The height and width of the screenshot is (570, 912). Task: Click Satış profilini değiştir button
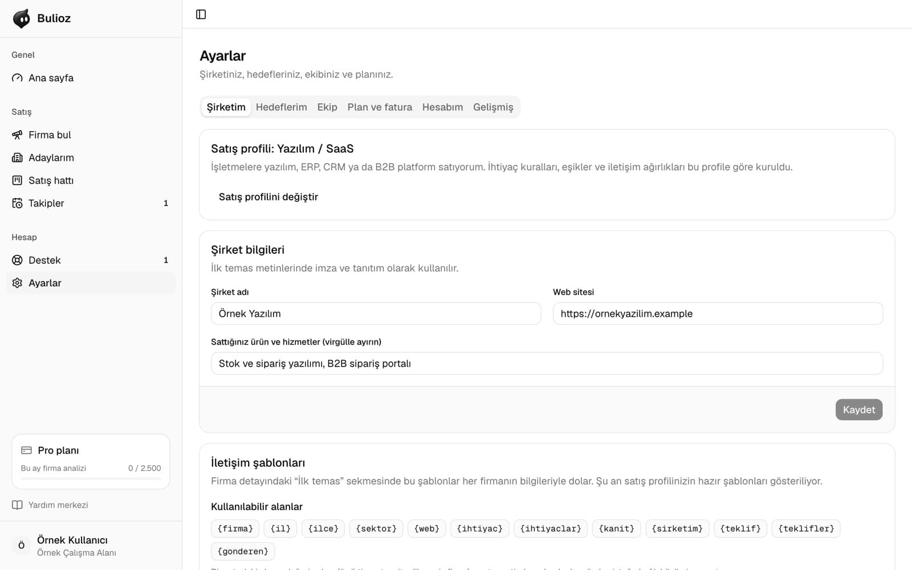[268, 197]
